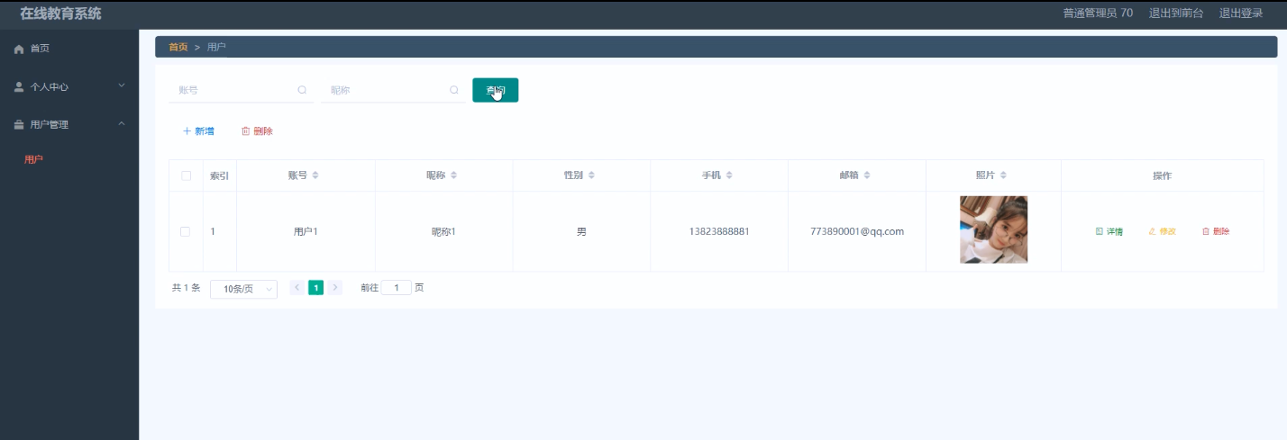Click the 新增 add button
This screenshot has height=440, width=1287.
[x=198, y=131]
